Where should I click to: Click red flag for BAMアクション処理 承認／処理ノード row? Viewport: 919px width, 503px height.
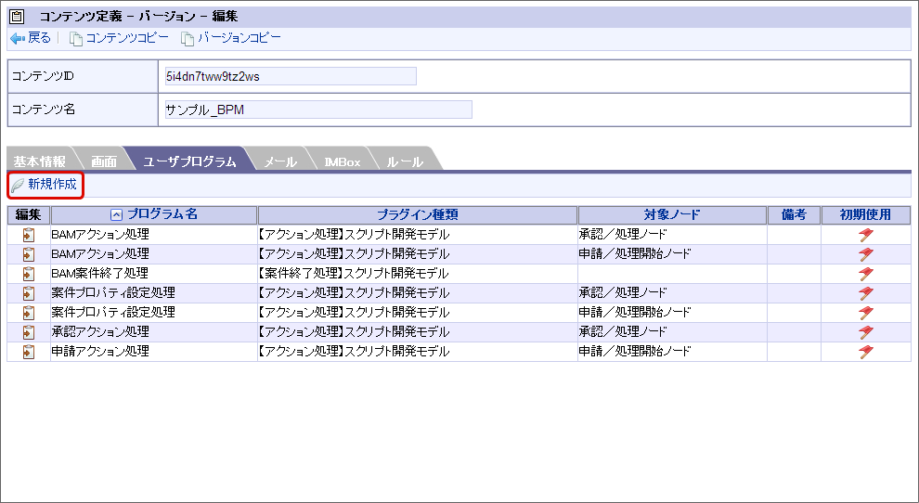(866, 235)
